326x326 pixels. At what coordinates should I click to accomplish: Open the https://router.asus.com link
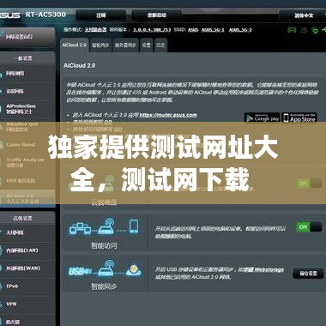[168, 115]
